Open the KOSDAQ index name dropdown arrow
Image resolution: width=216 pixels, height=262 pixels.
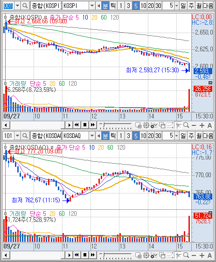(x=92, y=136)
